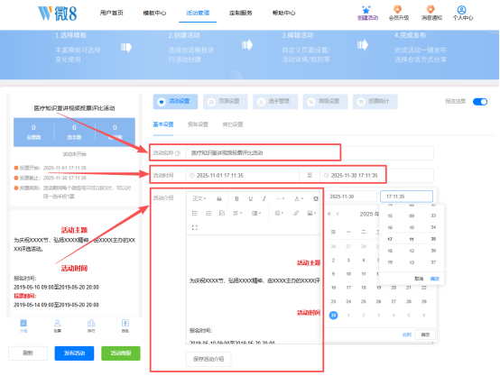Click the 刷新 button
The width and height of the screenshot is (500, 376).
28,353
